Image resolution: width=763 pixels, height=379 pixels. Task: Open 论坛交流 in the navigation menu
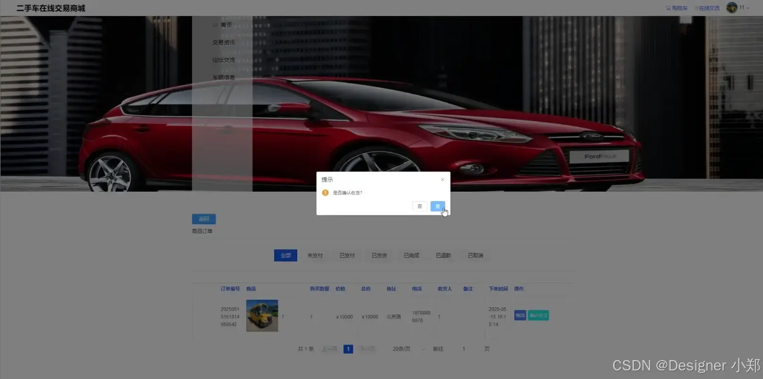click(224, 60)
